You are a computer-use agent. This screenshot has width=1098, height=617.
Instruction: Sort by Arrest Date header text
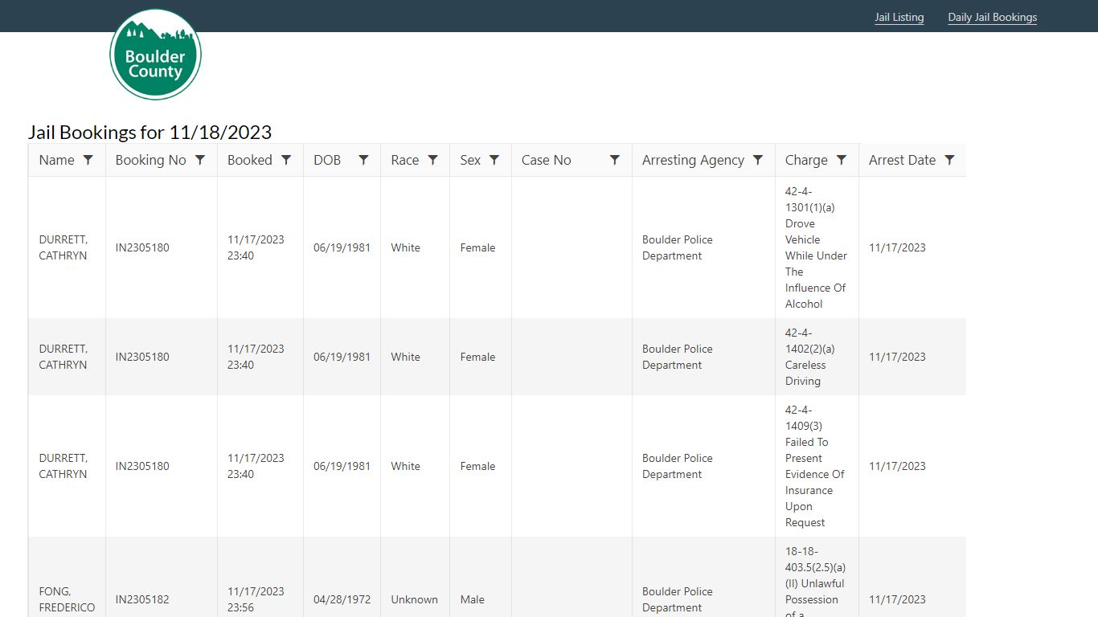[902, 160]
